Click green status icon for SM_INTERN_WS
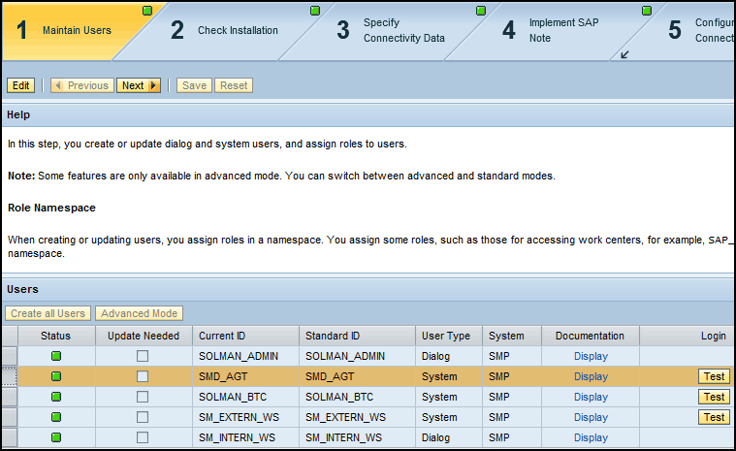 (x=56, y=437)
